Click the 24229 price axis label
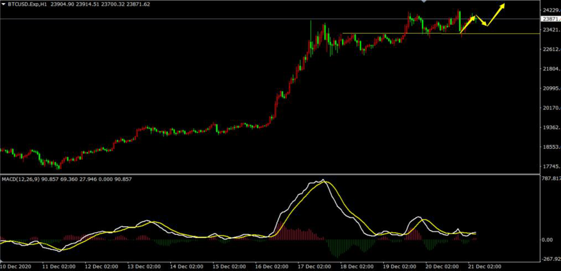 (x=551, y=10)
